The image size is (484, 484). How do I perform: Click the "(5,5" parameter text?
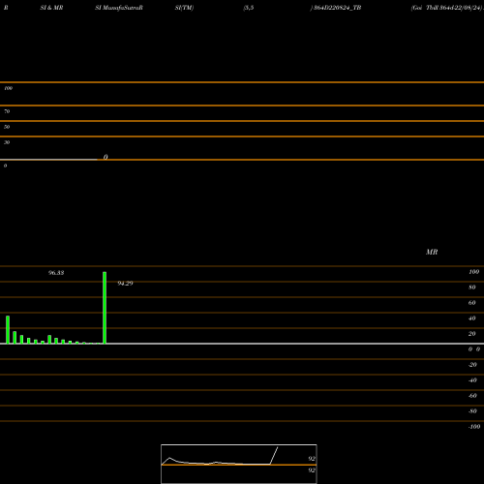click(249, 8)
